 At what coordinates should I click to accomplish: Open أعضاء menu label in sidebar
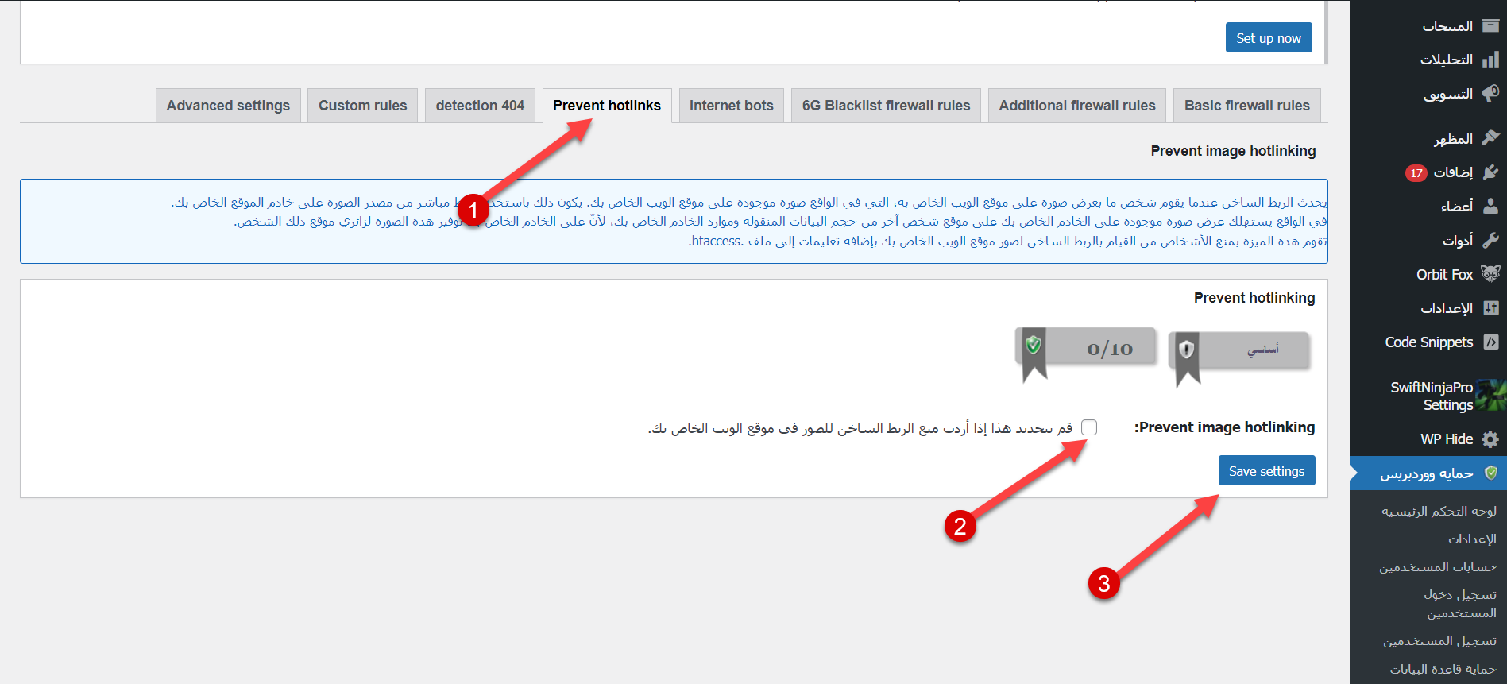click(x=1457, y=207)
